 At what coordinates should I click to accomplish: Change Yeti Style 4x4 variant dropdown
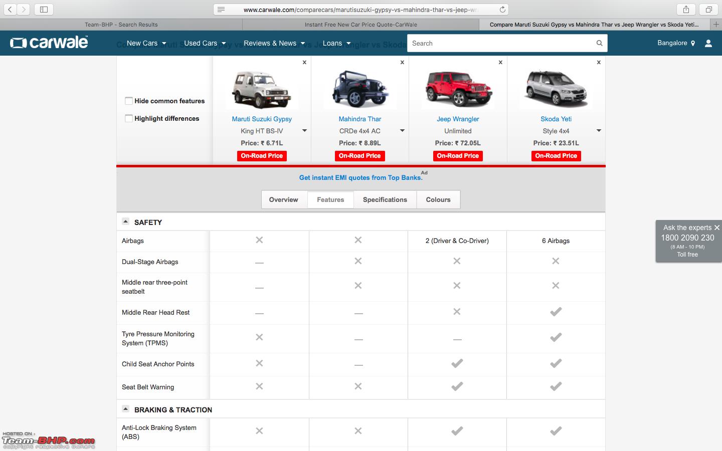point(599,131)
